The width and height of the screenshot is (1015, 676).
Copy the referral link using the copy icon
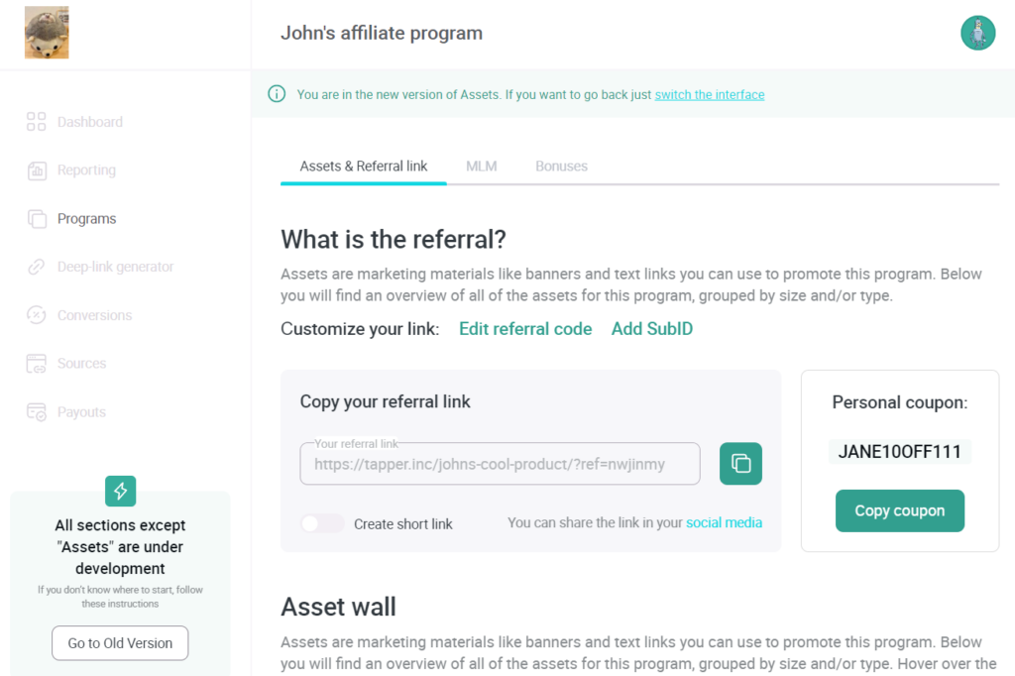740,463
